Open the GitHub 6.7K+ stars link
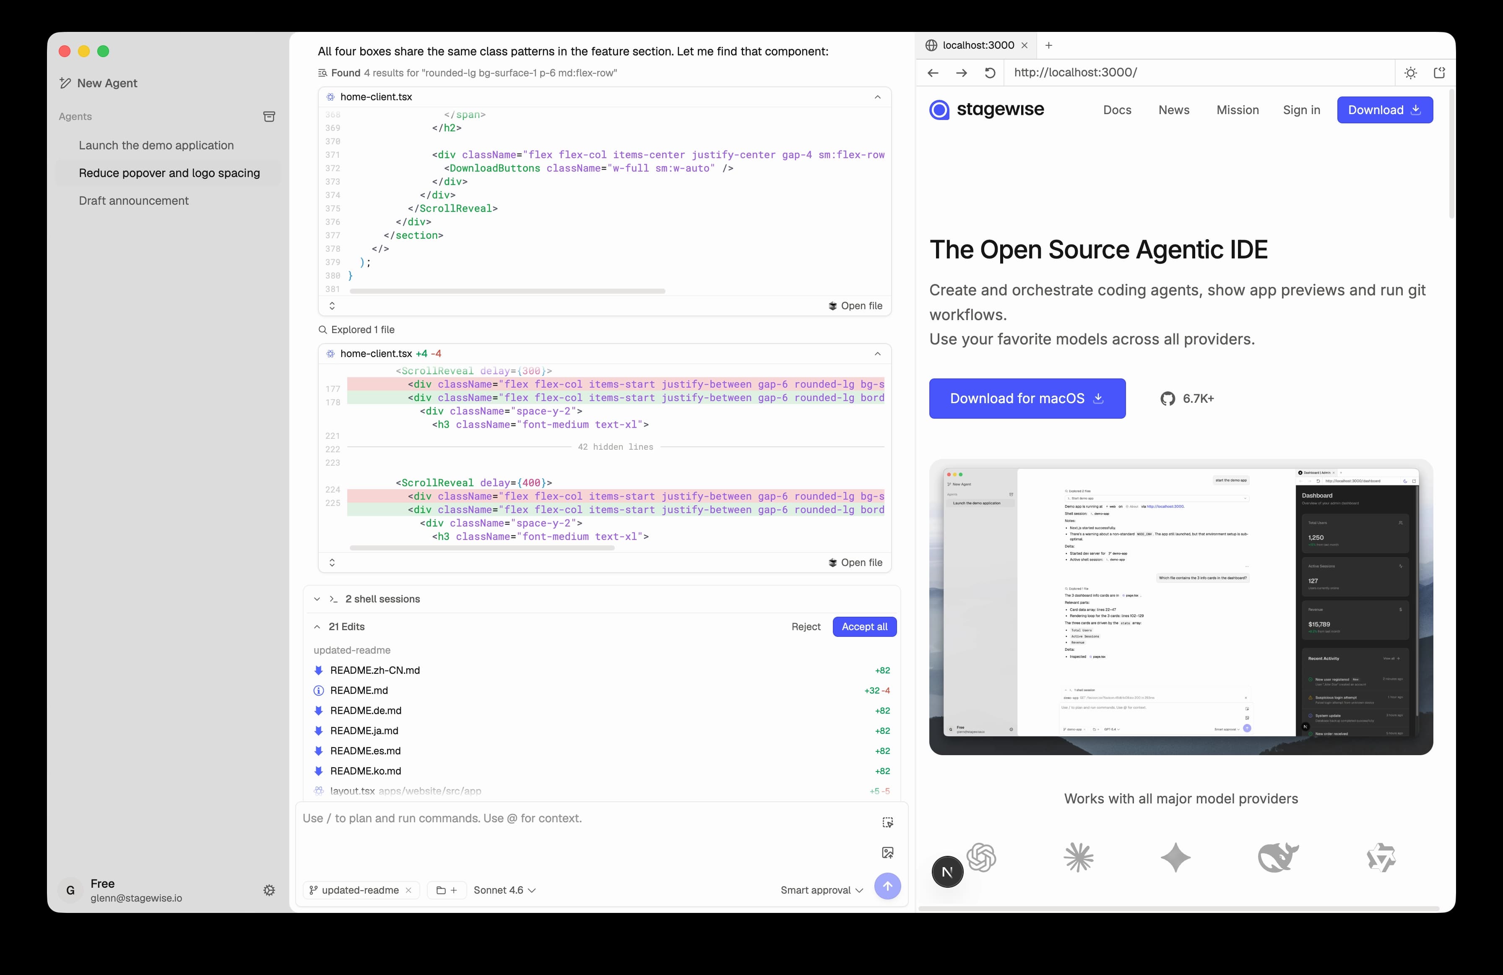1503x975 pixels. [1187, 399]
